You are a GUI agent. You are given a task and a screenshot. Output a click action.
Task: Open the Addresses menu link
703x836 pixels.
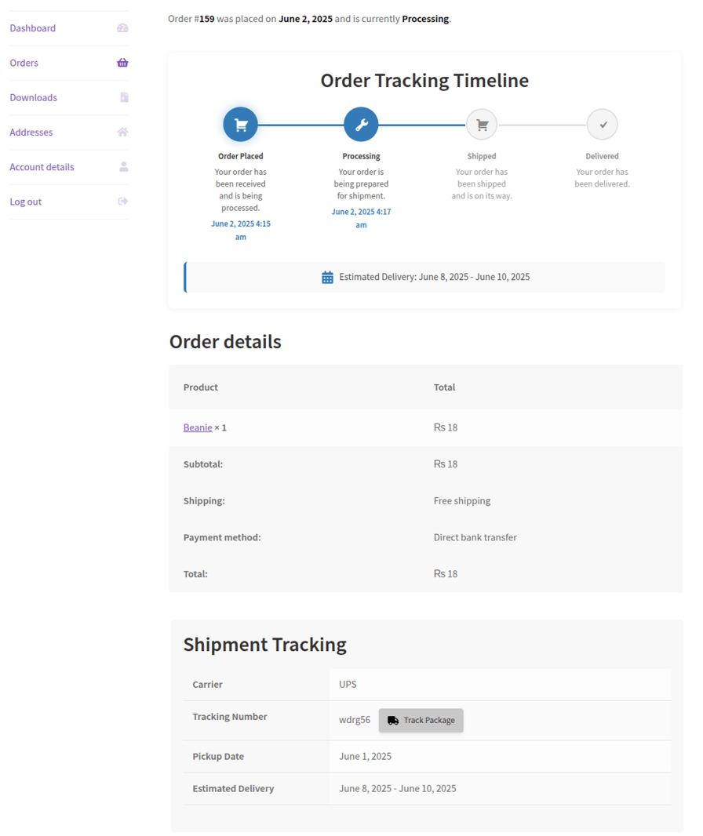(31, 133)
